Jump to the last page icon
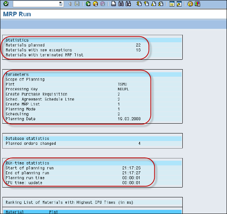227x214 pixels. (x=161, y=4)
